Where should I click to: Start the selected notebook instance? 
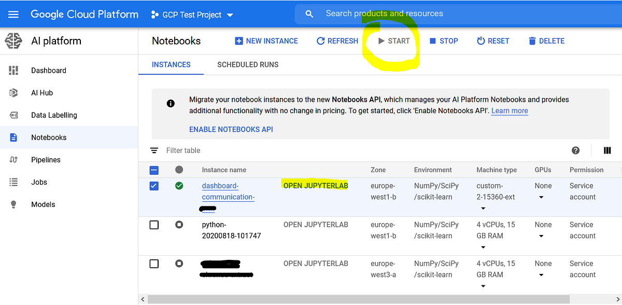[392, 40]
